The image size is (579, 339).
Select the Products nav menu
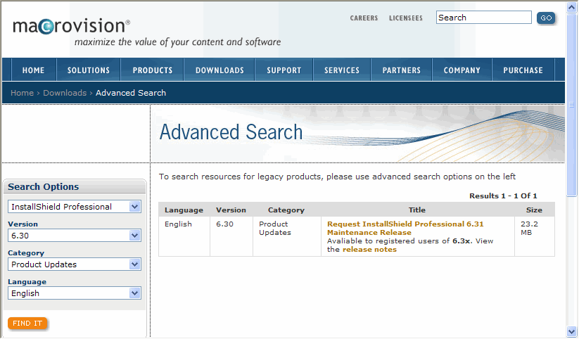(x=153, y=70)
